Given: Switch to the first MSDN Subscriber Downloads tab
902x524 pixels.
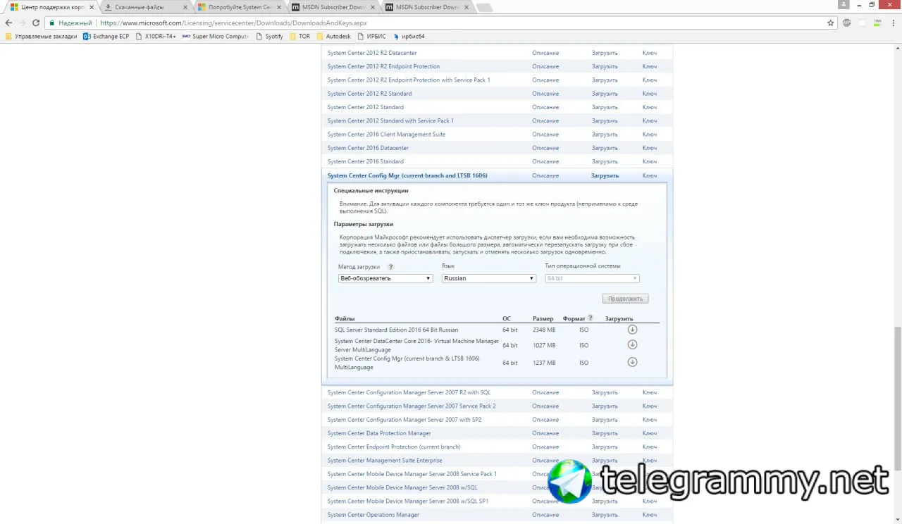Looking at the screenshot, I should pos(333,7).
